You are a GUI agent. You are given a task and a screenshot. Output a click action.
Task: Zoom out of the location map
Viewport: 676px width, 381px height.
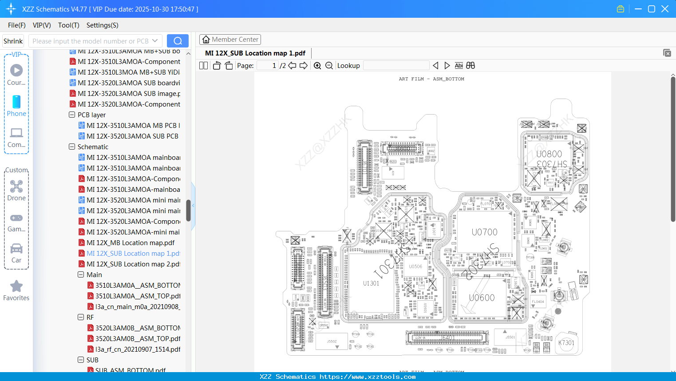point(329,65)
